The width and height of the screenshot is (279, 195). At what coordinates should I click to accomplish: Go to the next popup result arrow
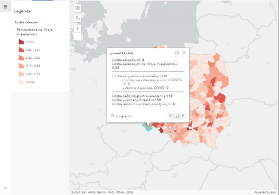pos(183,116)
